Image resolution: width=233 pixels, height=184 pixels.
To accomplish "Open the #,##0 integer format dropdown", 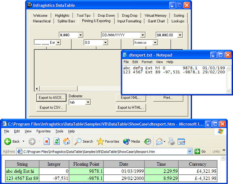I will coord(80,35).
